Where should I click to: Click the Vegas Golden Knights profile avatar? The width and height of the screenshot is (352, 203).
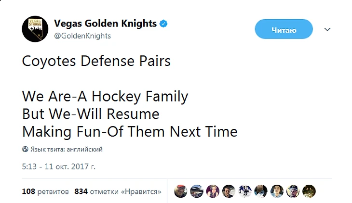pyautogui.click(x=35, y=28)
